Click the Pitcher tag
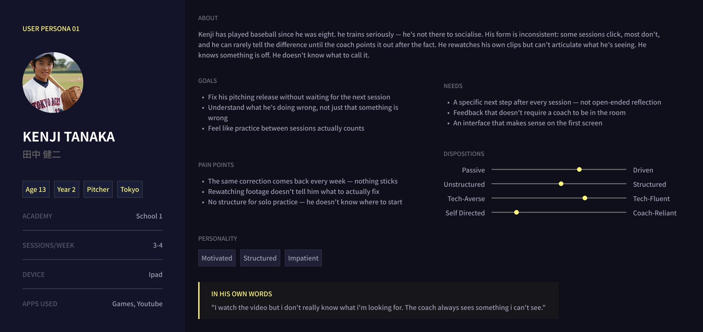This screenshot has height=332, width=703. [x=98, y=189]
